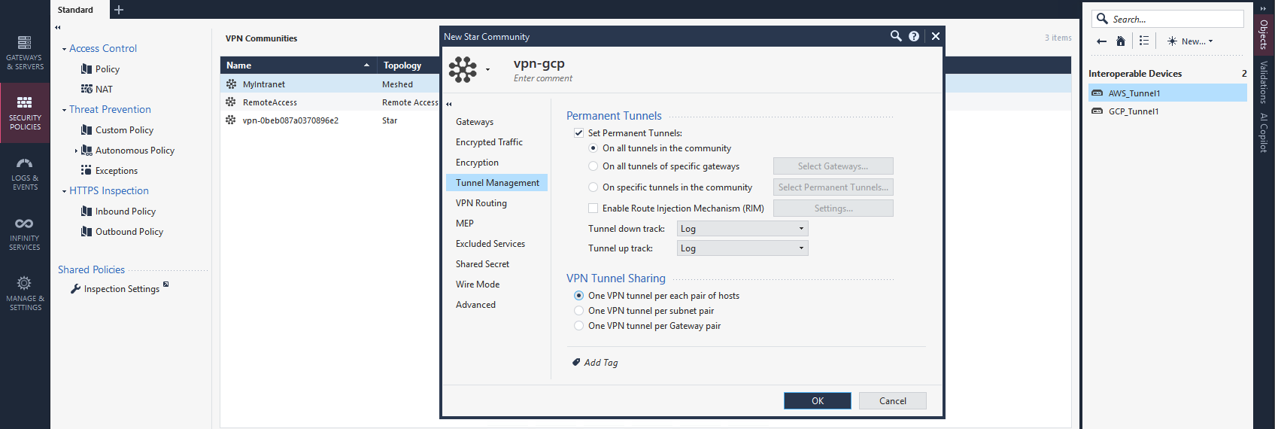Switch to VPN Routing section
The image size is (1275, 429).
481,203
